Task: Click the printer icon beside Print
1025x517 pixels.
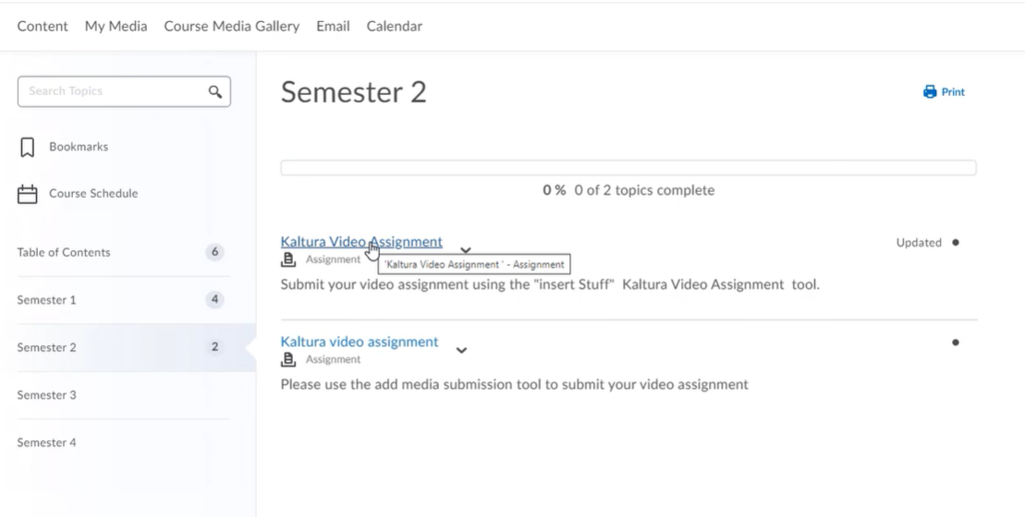Action: [930, 92]
